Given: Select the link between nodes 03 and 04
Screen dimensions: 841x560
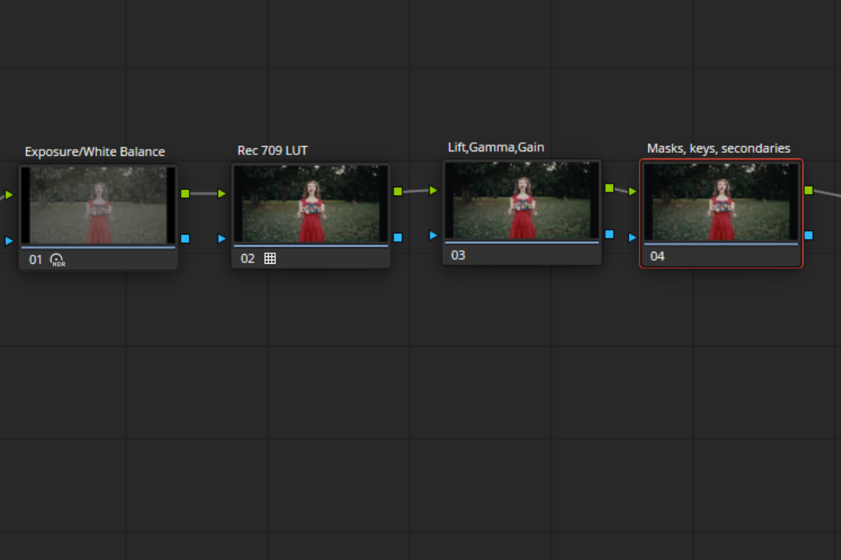Looking at the screenshot, I should (621, 190).
